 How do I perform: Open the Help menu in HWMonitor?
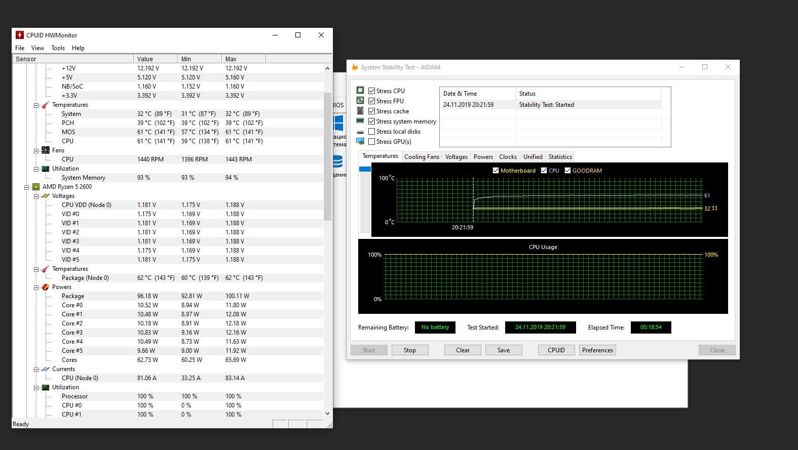click(x=78, y=48)
